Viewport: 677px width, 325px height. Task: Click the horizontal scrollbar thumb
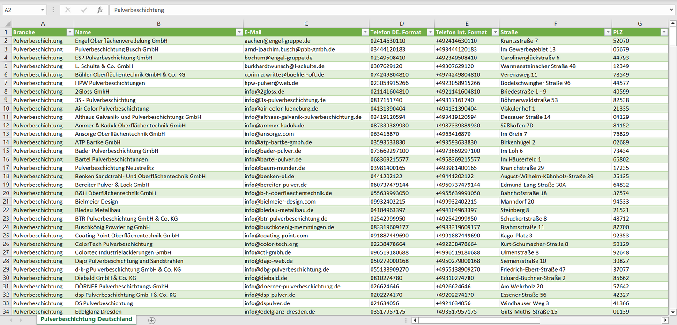(479, 320)
